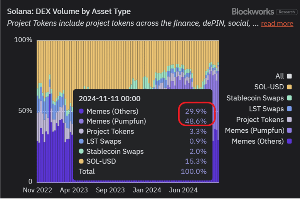Click the Research badge next to Blockworks
The height and width of the screenshot is (199, 300).
(x=286, y=12)
